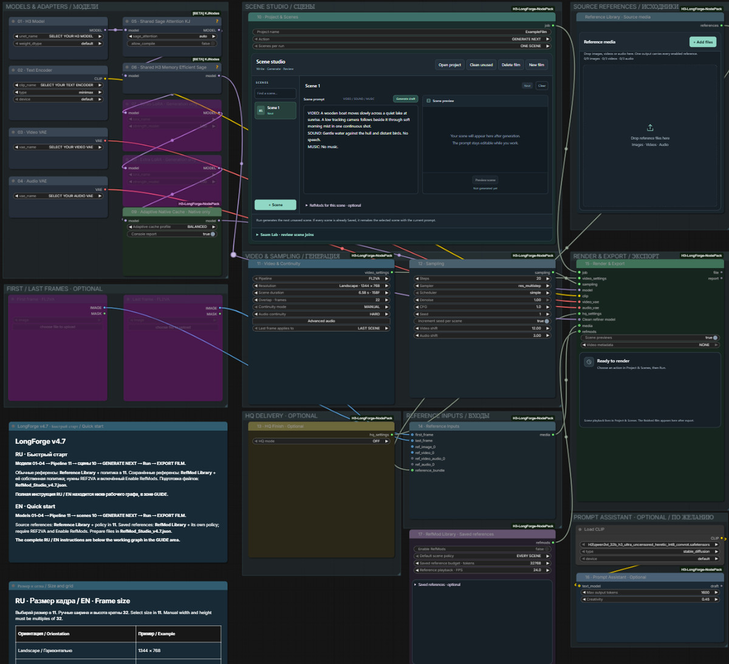This screenshot has width=729, height=664.
Task: Click the + Add files button
Action: pyautogui.click(x=703, y=42)
